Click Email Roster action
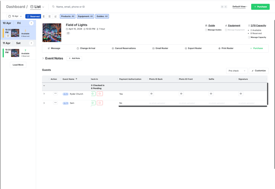The height and width of the screenshot is (189, 275). pos(160,48)
